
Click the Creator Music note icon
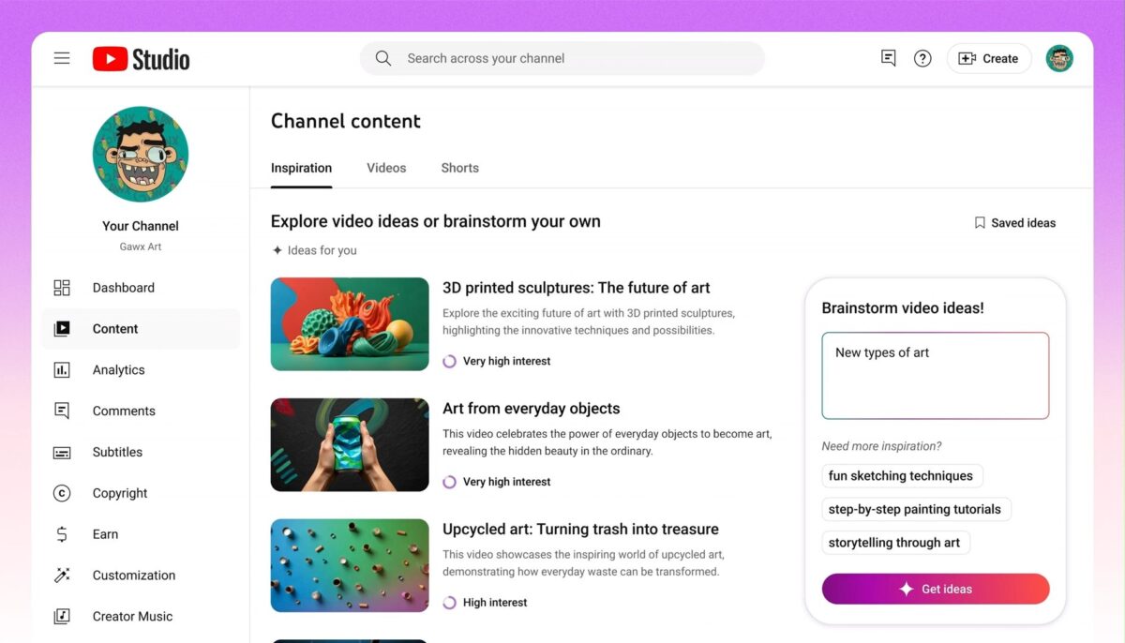click(x=62, y=617)
